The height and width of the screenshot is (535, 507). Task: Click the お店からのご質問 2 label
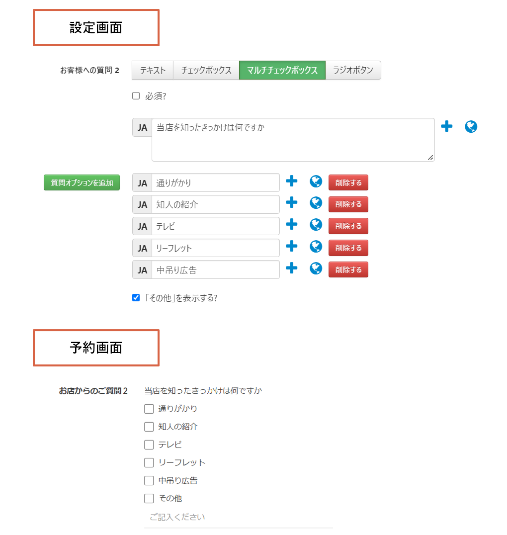93,391
